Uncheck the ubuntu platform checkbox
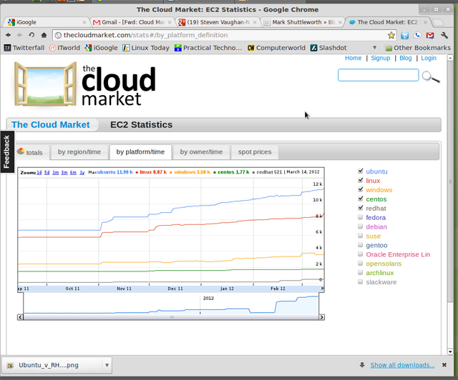Image resolution: width=458 pixels, height=380 pixels. point(361,171)
